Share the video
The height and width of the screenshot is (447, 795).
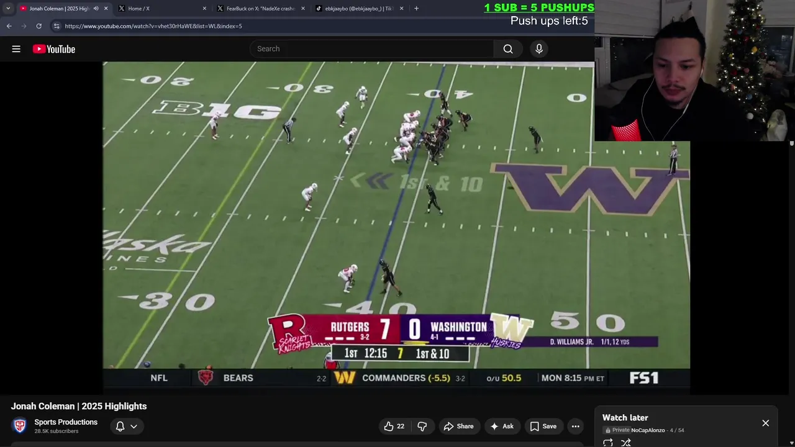[458, 426]
